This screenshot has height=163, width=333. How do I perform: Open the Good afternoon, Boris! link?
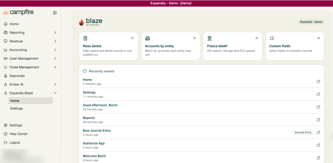pos(100,105)
